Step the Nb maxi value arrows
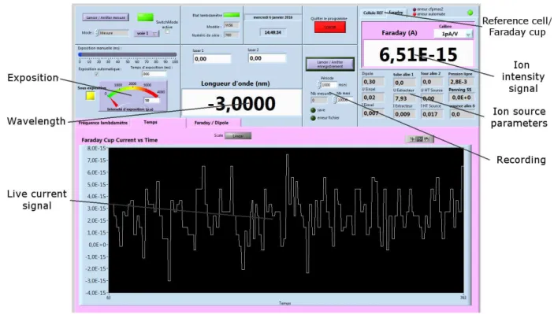This screenshot has width=554, height=314. 335,100
